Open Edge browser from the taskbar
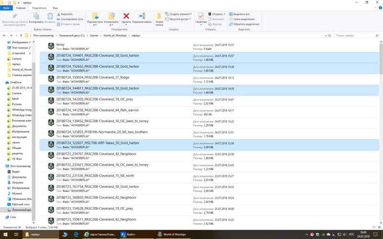 point(76,234)
